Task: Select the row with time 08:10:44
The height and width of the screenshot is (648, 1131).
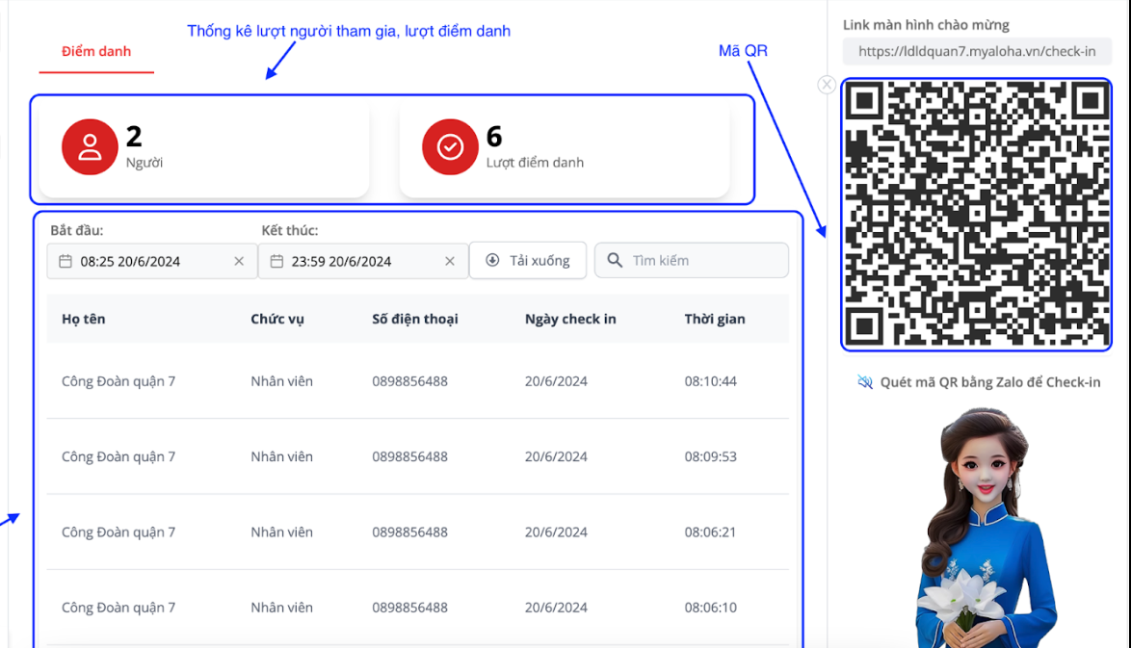Action: [x=417, y=381]
